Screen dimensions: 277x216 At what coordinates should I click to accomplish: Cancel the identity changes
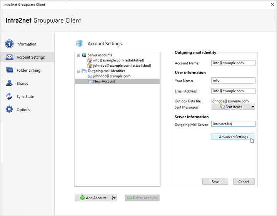244,181
